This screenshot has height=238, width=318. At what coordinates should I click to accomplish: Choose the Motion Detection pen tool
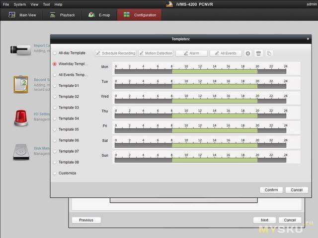[x=156, y=53]
